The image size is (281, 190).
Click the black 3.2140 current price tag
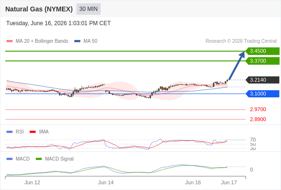pyautogui.click(x=262, y=80)
